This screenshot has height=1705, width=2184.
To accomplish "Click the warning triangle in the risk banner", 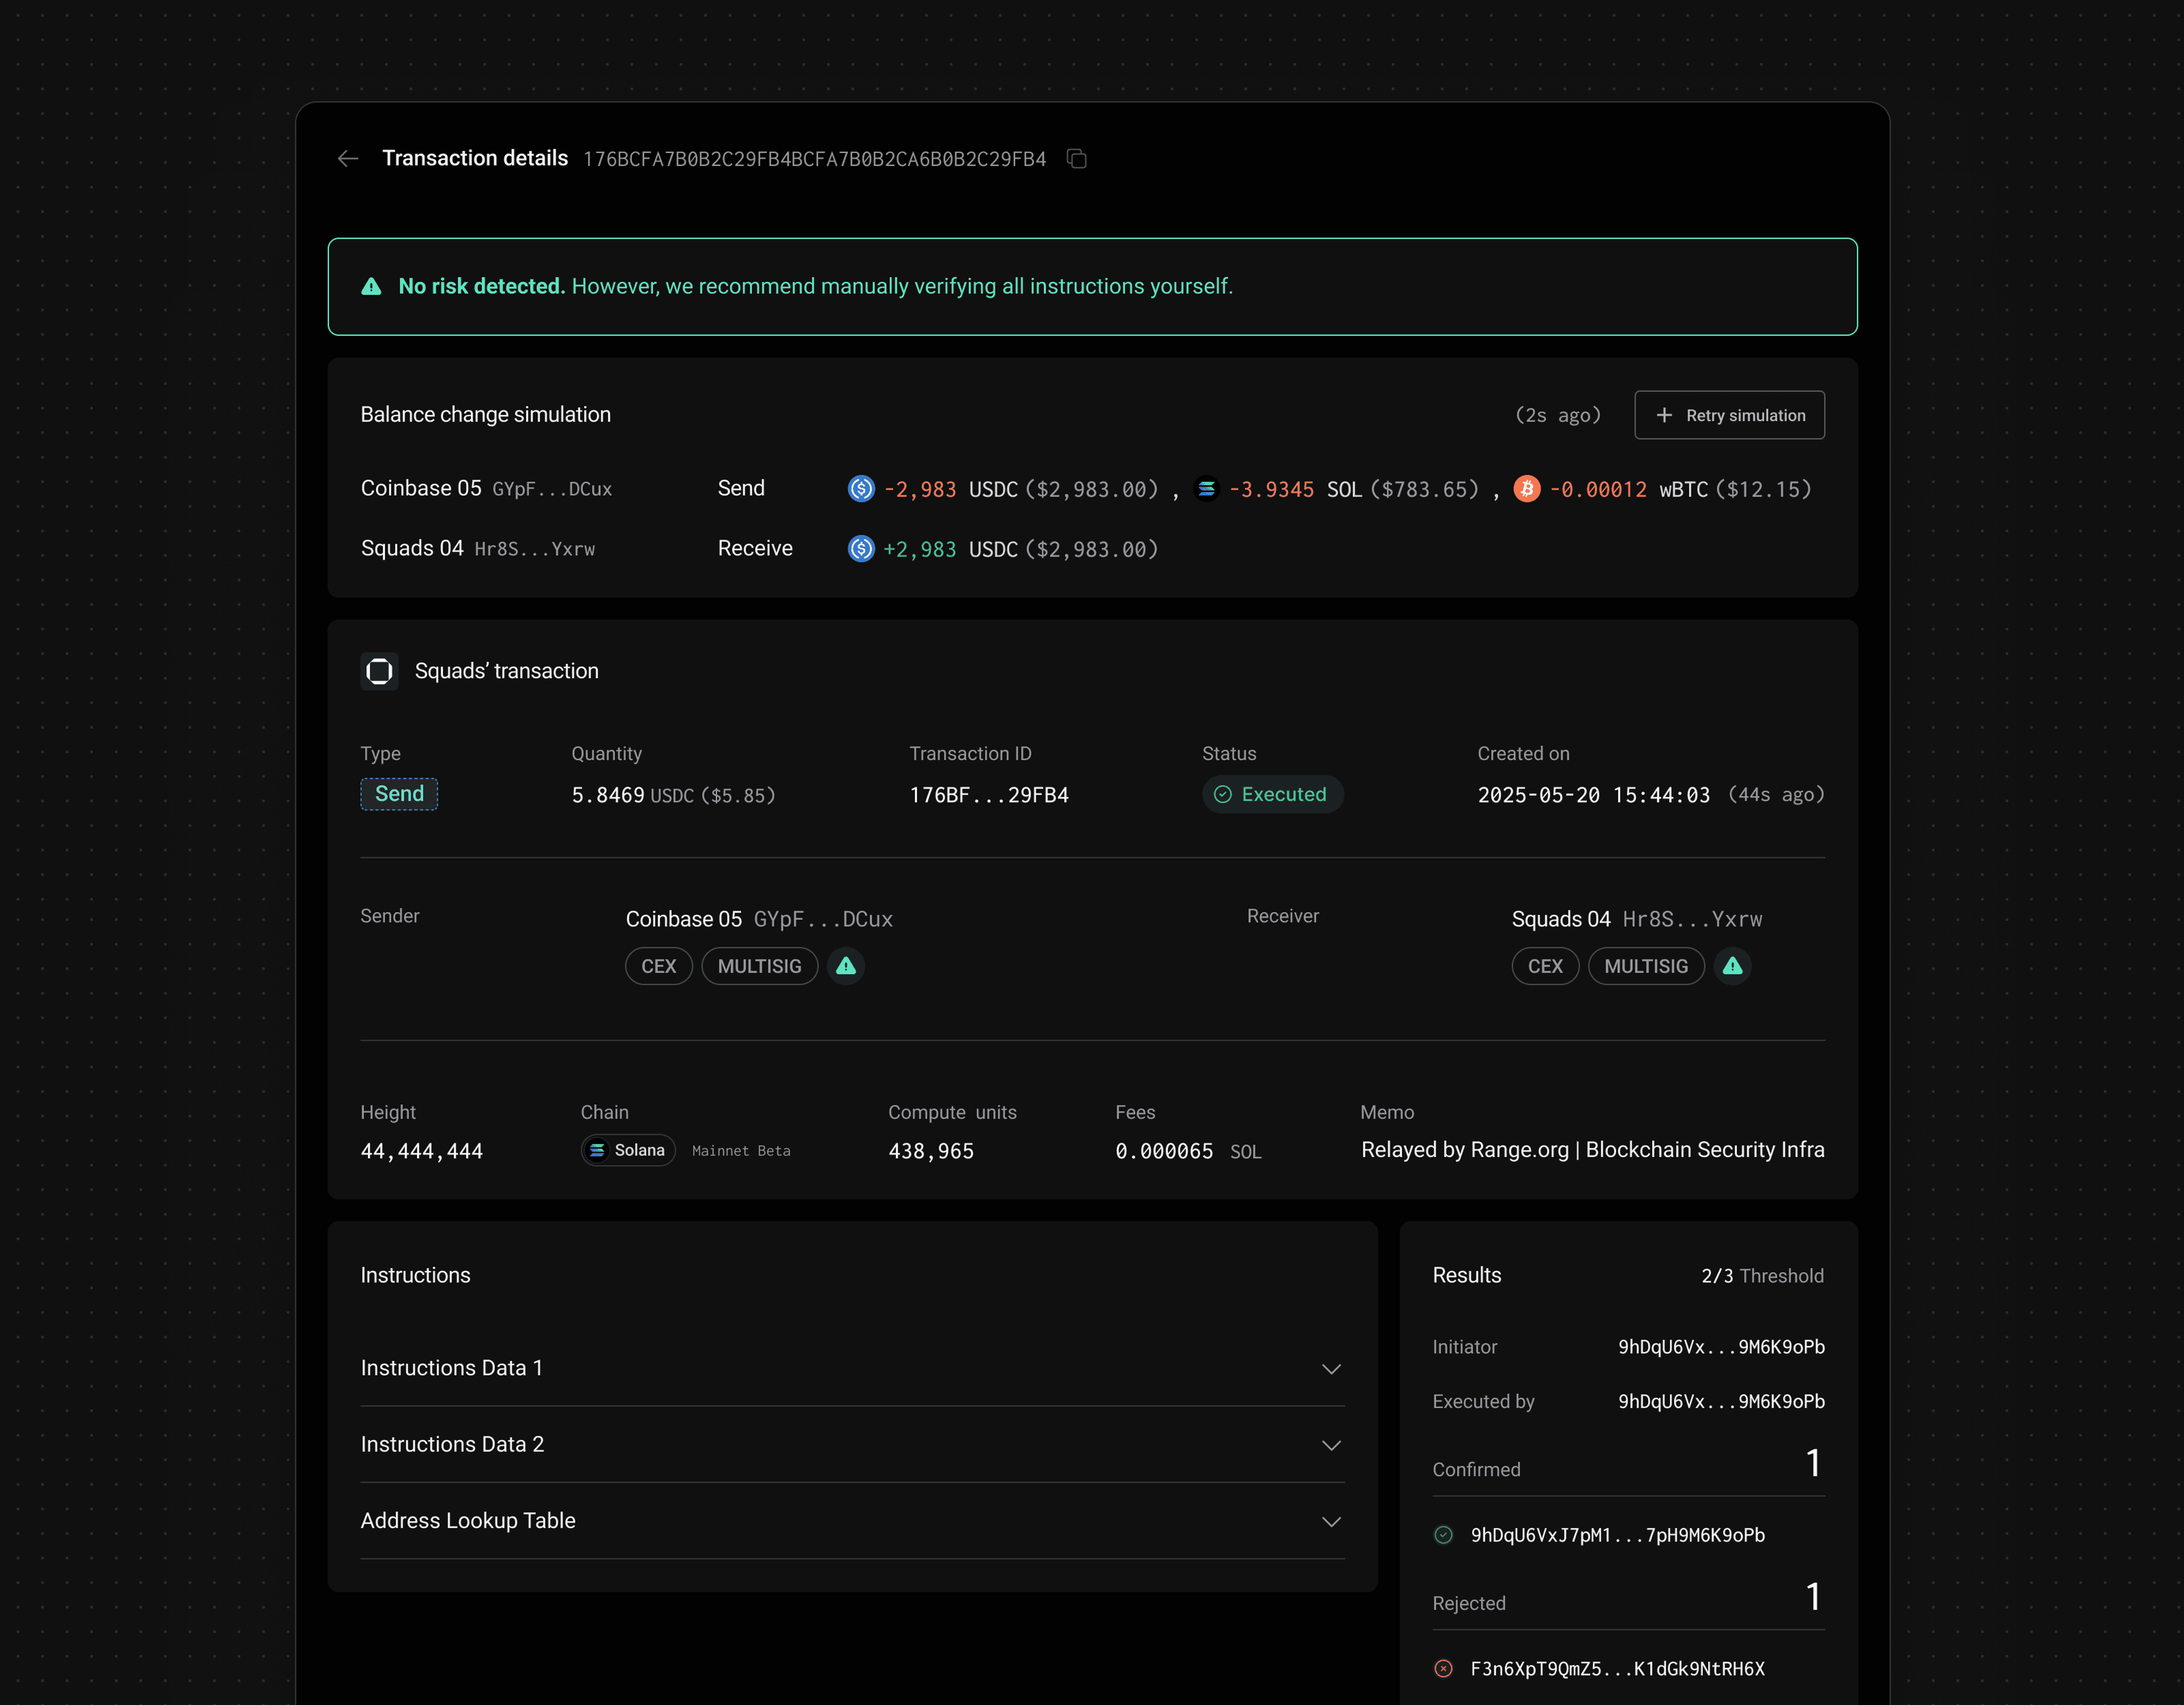I will point(371,287).
